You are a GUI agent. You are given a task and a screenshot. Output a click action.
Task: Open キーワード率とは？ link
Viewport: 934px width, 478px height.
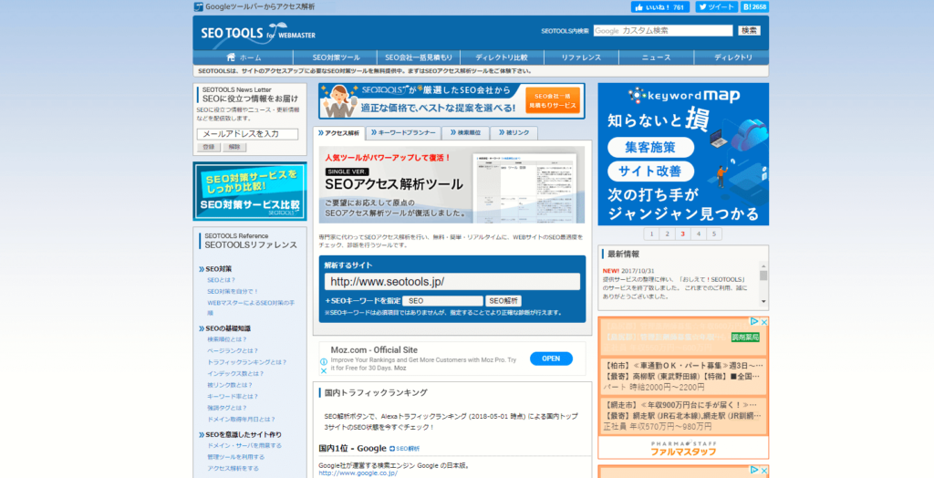click(233, 396)
